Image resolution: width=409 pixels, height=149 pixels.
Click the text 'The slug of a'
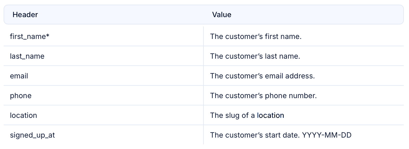point(232,115)
